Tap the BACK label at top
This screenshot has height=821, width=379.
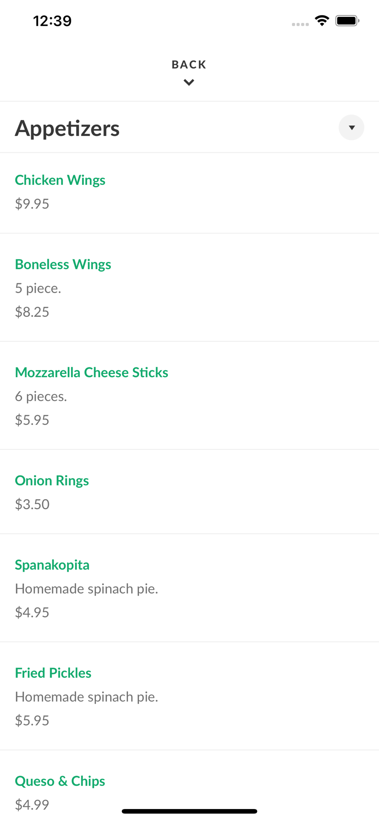click(189, 64)
